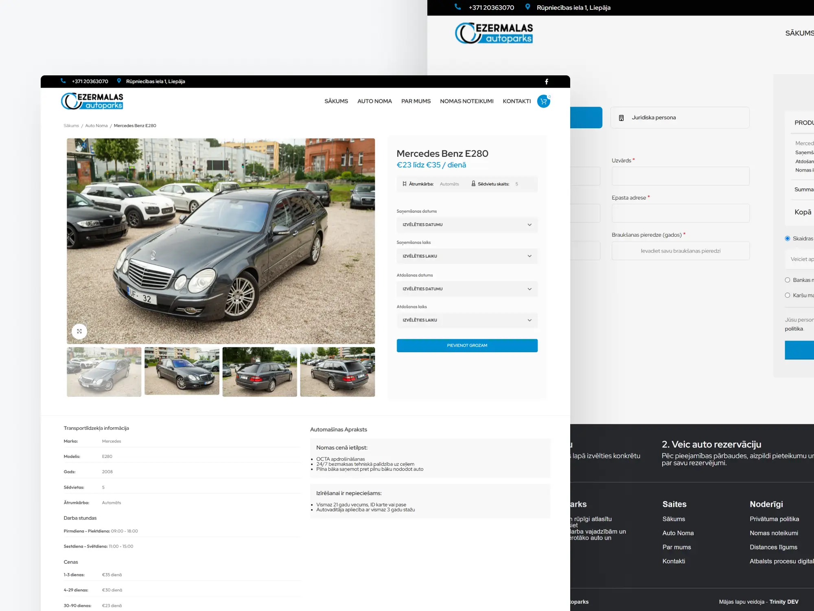This screenshot has width=814, height=611.
Task: Click the Ezermalas Autoparks logo
Action: (93, 101)
